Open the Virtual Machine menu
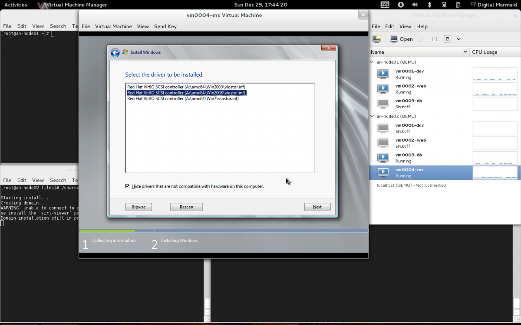Screen dimensions: 521x325 pyautogui.click(x=113, y=26)
